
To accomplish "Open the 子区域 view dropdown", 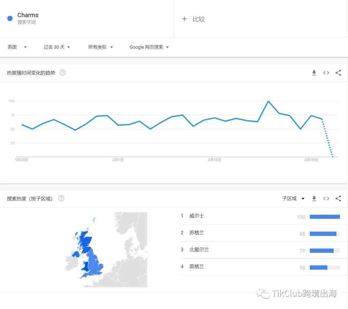I will (293, 199).
